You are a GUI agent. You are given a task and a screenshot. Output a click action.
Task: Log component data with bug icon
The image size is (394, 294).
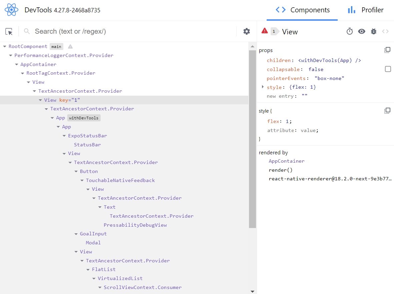[374, 31]
